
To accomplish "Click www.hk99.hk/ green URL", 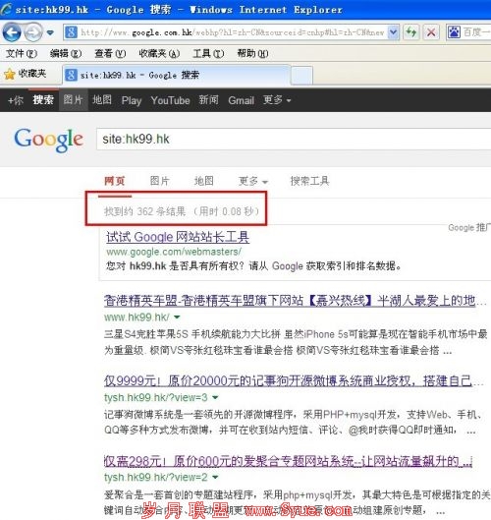I will (x=136, y=318).
